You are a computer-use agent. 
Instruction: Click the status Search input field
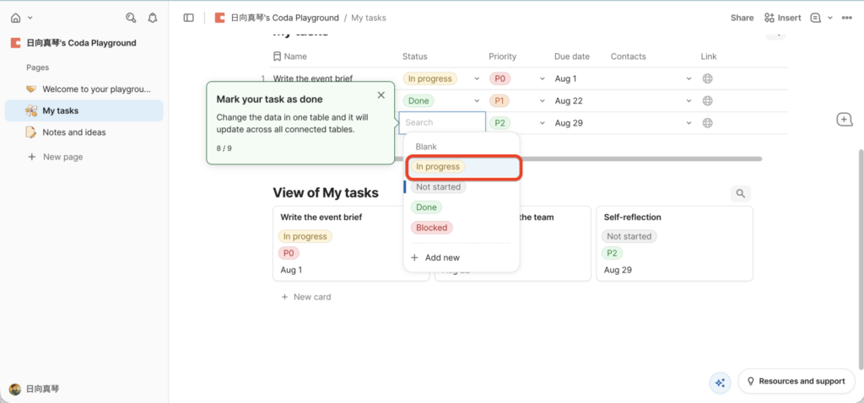[x=442, y=122]
